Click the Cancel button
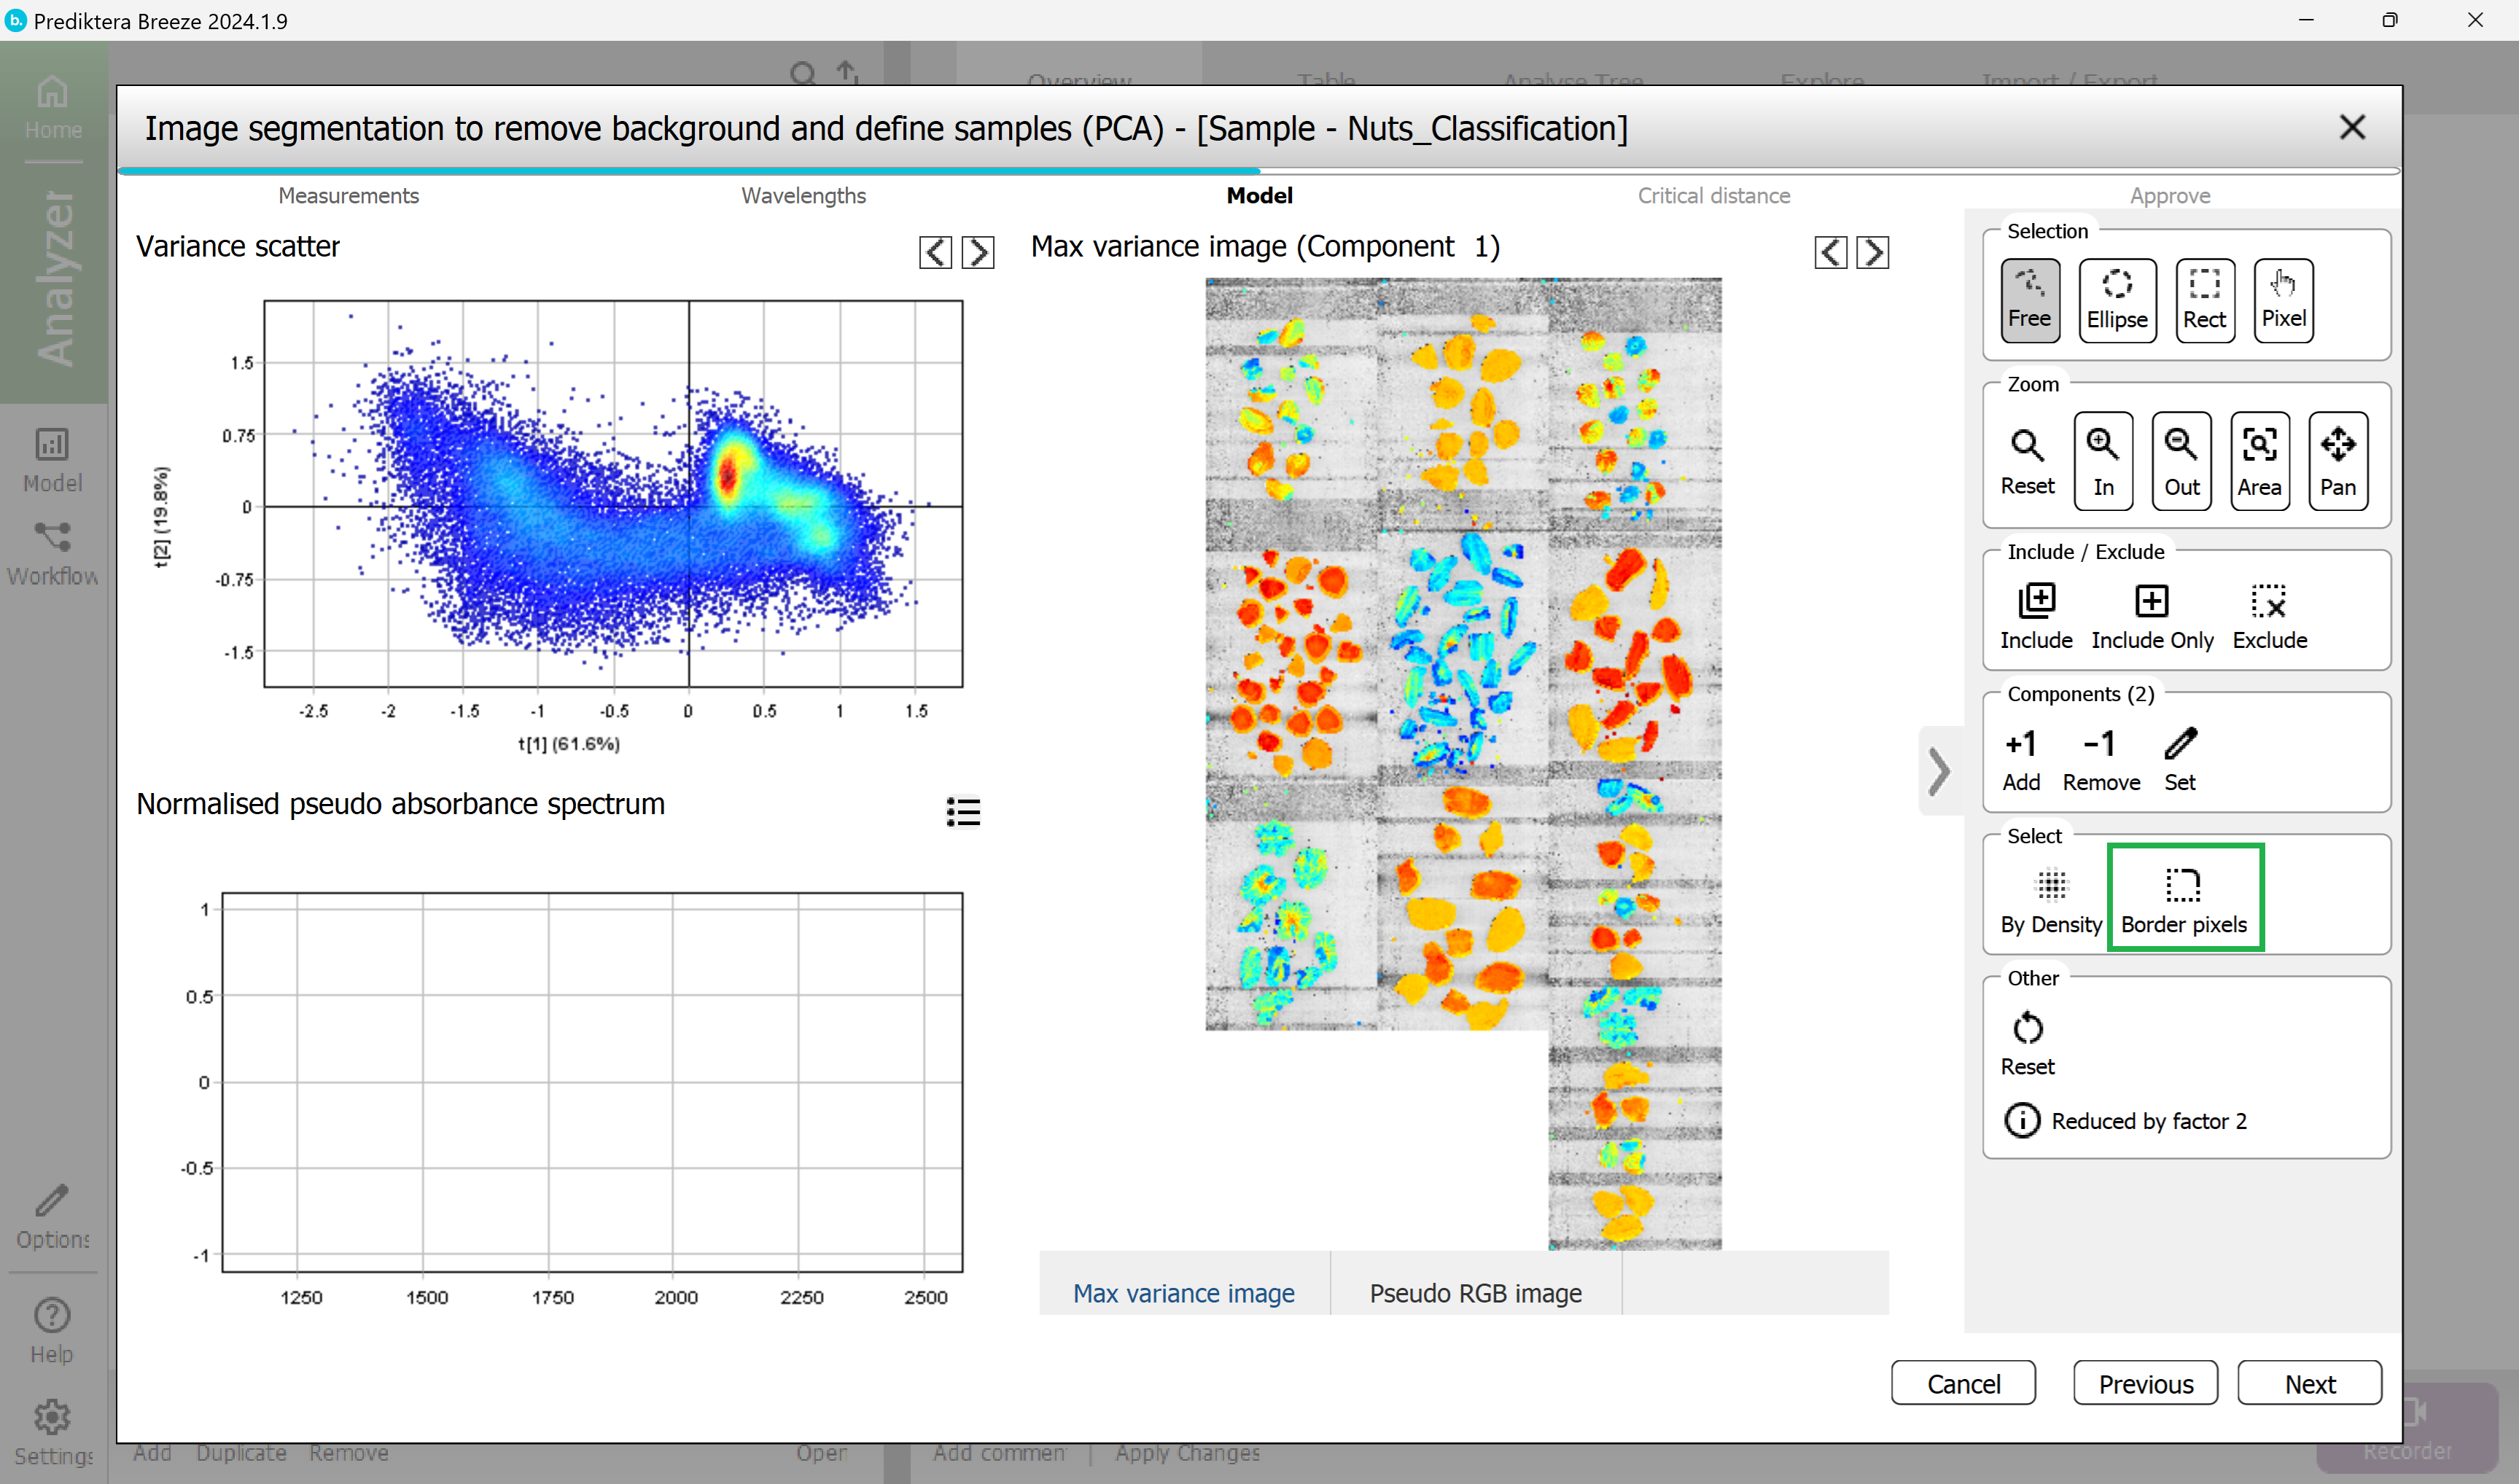This screenshot has height=1484, width=2519. (x=1962, y=1383)
